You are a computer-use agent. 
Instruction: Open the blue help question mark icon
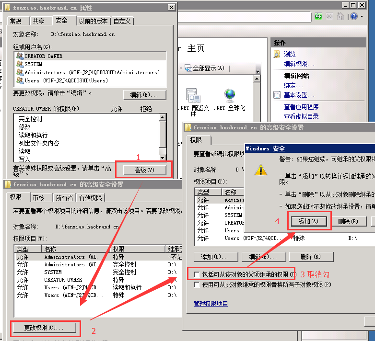pos(354,16)
